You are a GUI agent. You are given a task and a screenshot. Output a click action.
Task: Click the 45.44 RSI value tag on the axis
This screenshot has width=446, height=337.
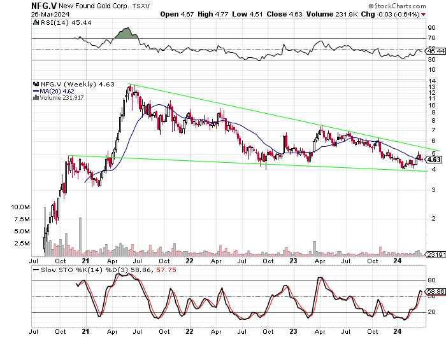coord(436,51)
